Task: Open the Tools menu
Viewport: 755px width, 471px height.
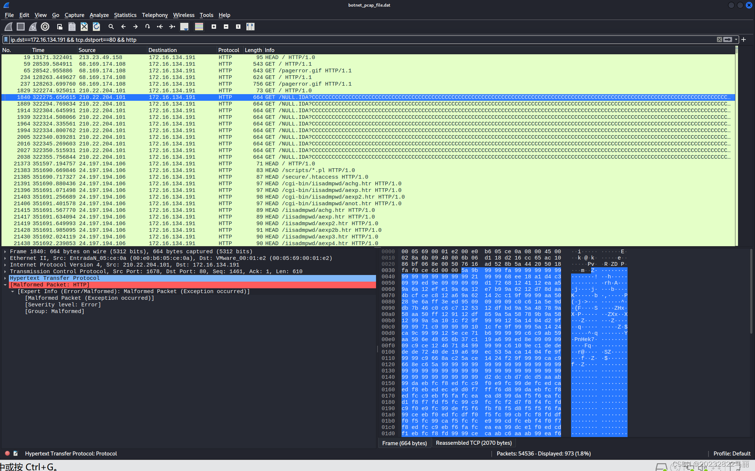Action: point(206,15)
